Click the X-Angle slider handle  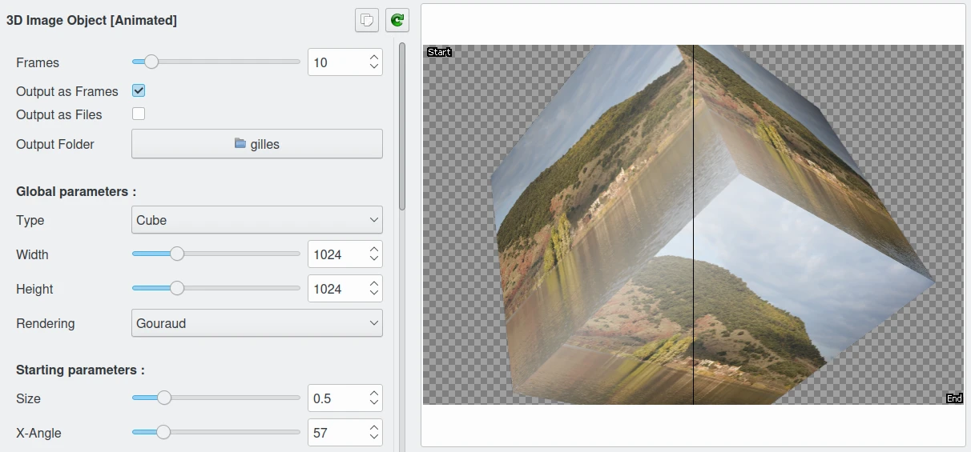[x=163, y=432]
